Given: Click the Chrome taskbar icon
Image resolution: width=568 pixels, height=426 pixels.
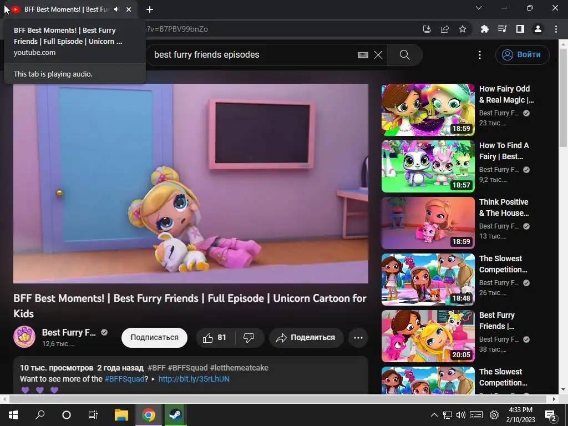Looking at the screenshot, I should pyautogui.click(x=148, y=415).
